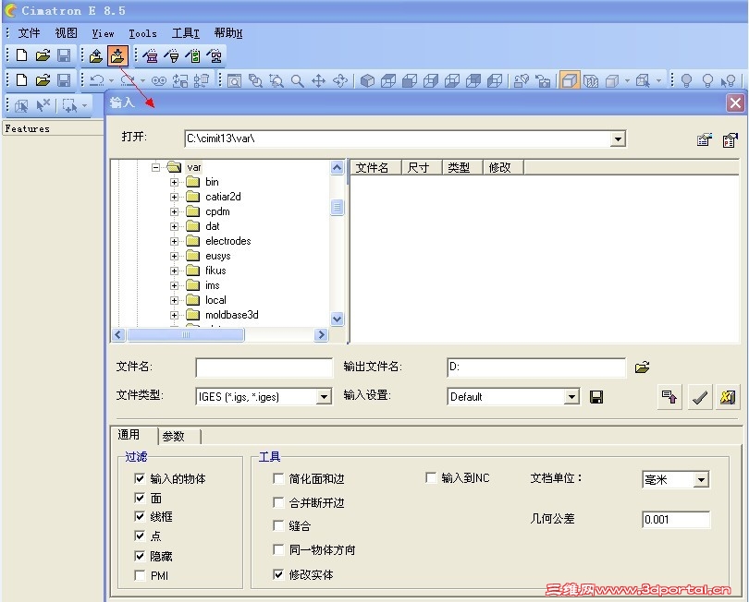Expand the moldbase3d folder node
The image size is (749, 602).
(x=174, y=315)
